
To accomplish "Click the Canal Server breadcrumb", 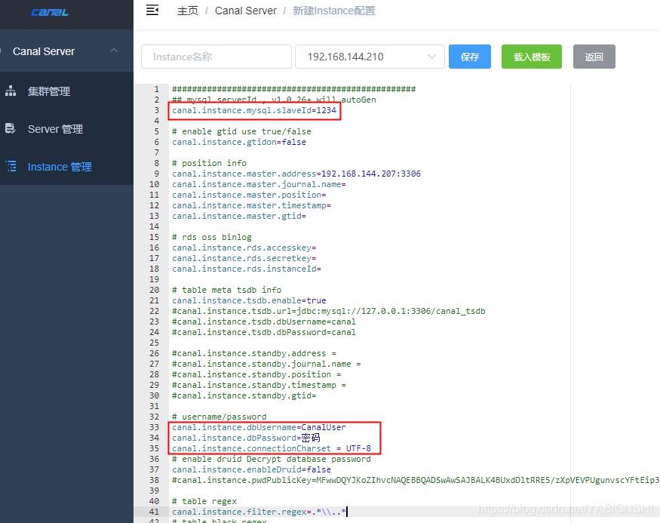I will pyautogui.click(x=246, y=11).
